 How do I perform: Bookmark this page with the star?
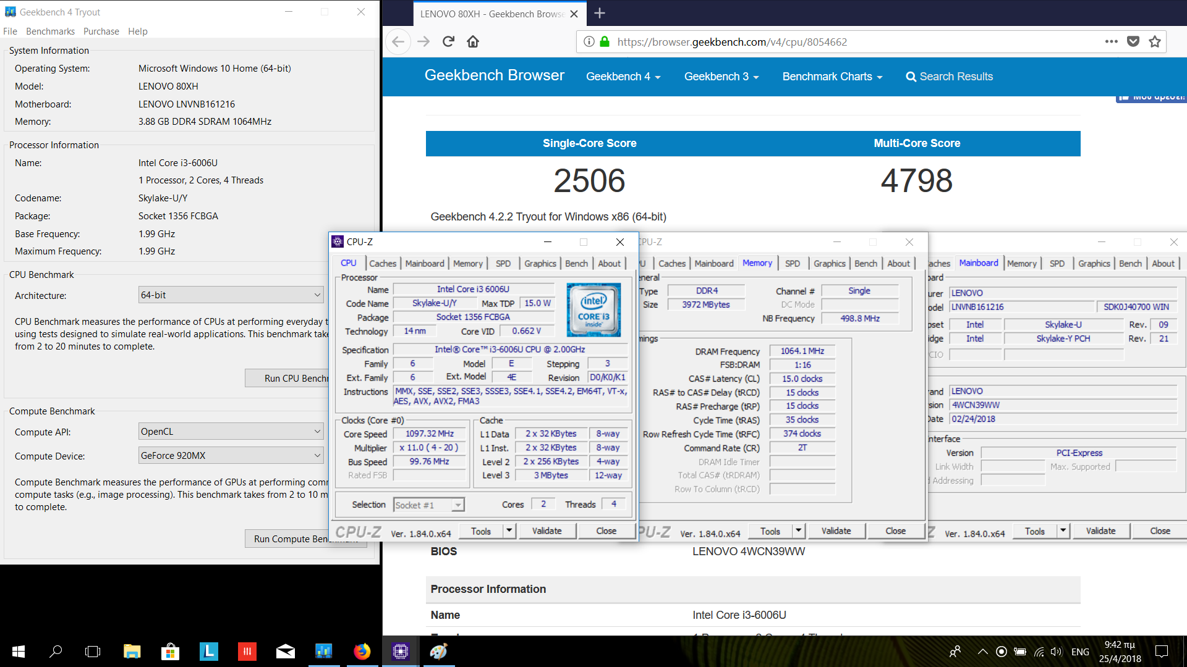[1155, 42]
